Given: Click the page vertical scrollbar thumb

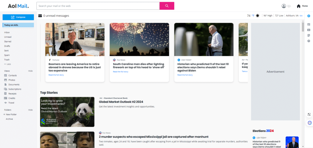Looking at the screenshot, I should pyautogui.click(x=303, y=27).
